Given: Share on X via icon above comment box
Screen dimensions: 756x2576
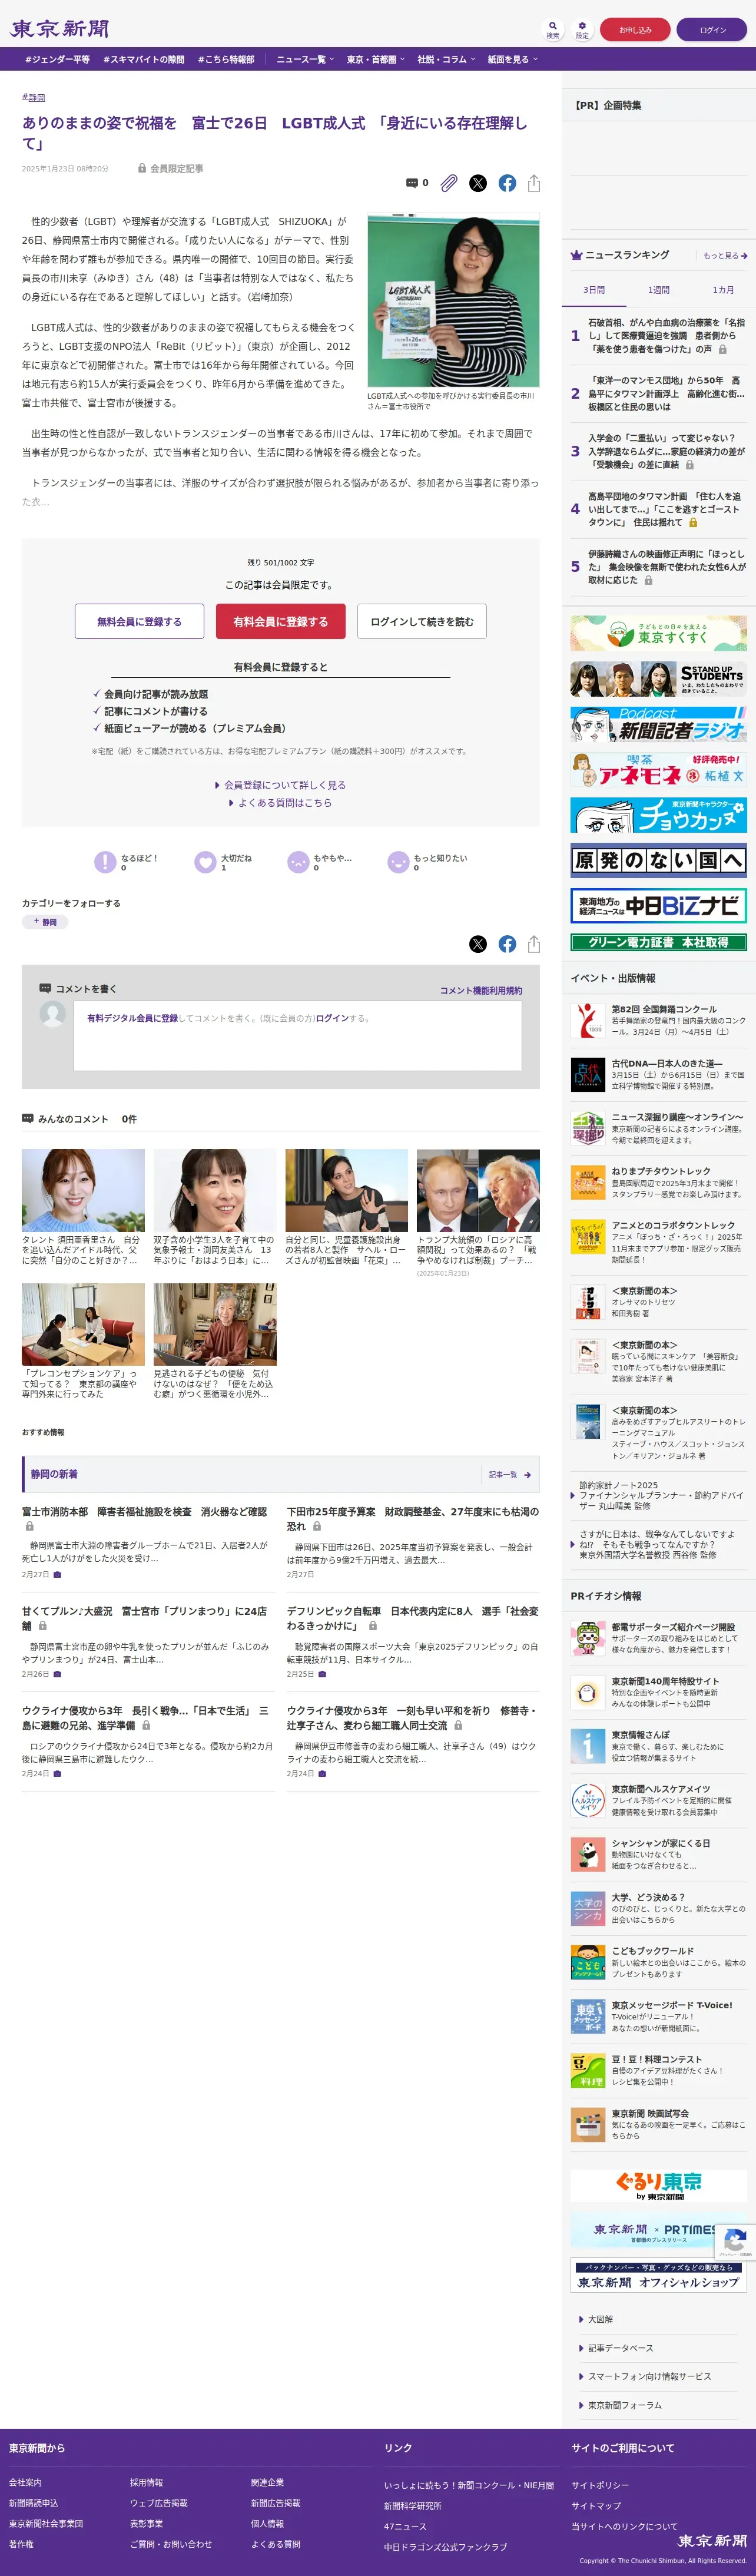Looking at the screenshot, I should (478, 944).
